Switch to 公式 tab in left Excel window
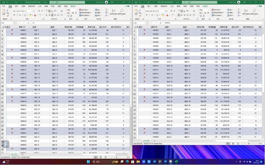265x165 pixels. [40, 6]
